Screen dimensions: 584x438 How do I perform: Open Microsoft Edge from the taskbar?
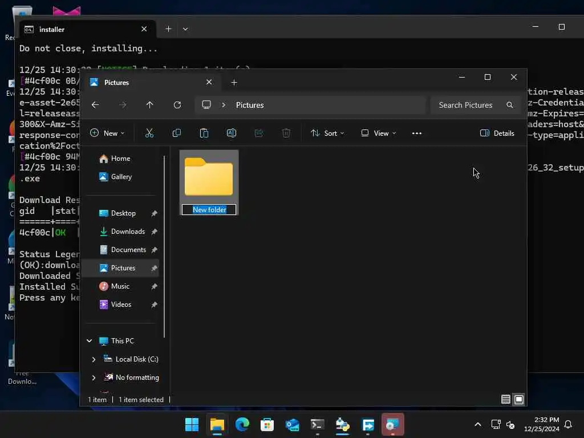(242, 424)
